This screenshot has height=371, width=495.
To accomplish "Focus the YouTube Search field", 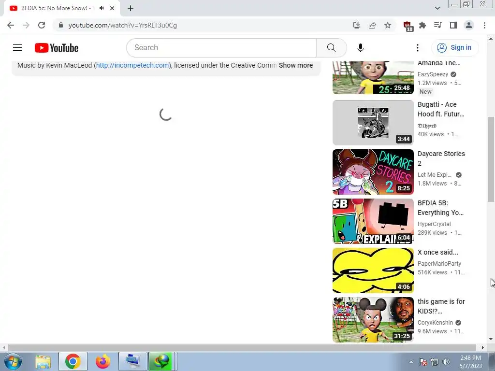I will (221, 48).
